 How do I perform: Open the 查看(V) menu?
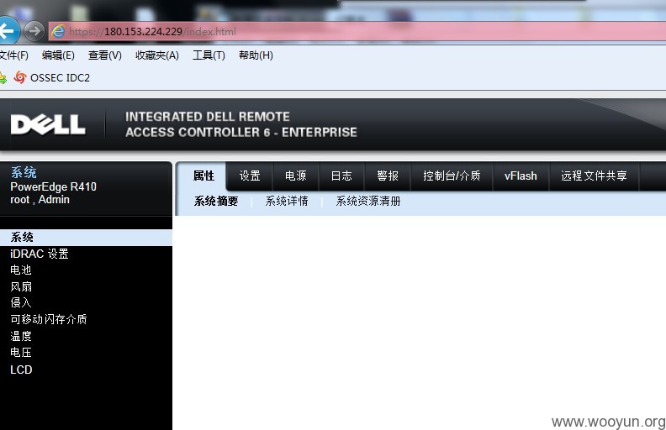click(104, 55)
